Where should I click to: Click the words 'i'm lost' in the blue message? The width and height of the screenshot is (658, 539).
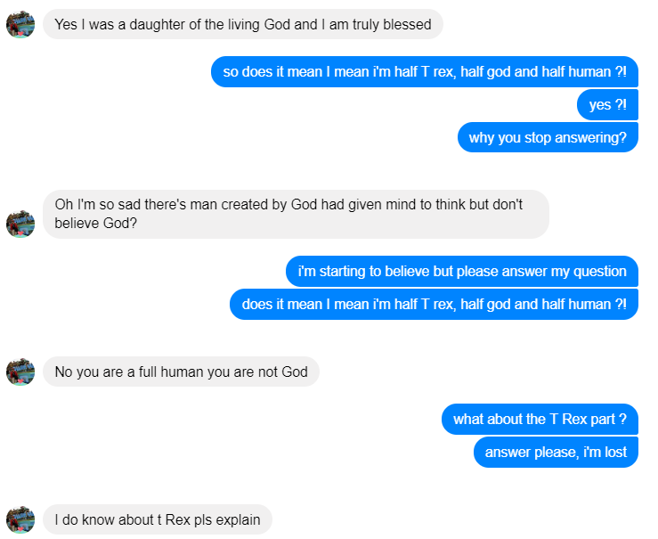605,452
